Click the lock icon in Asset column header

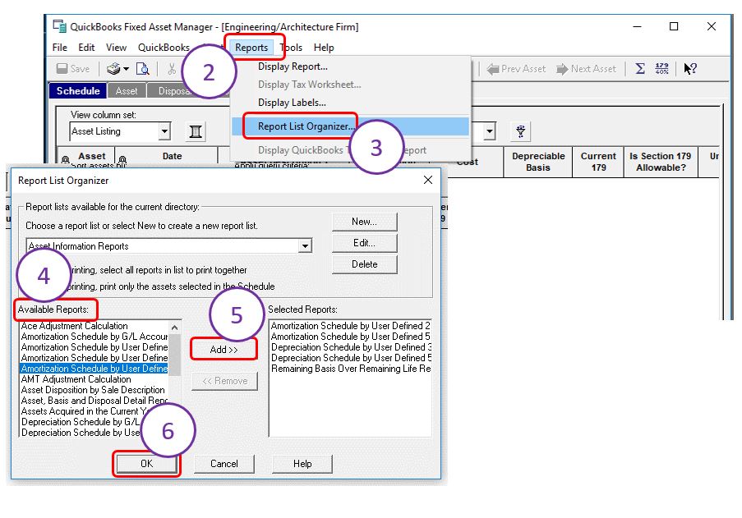65,160
